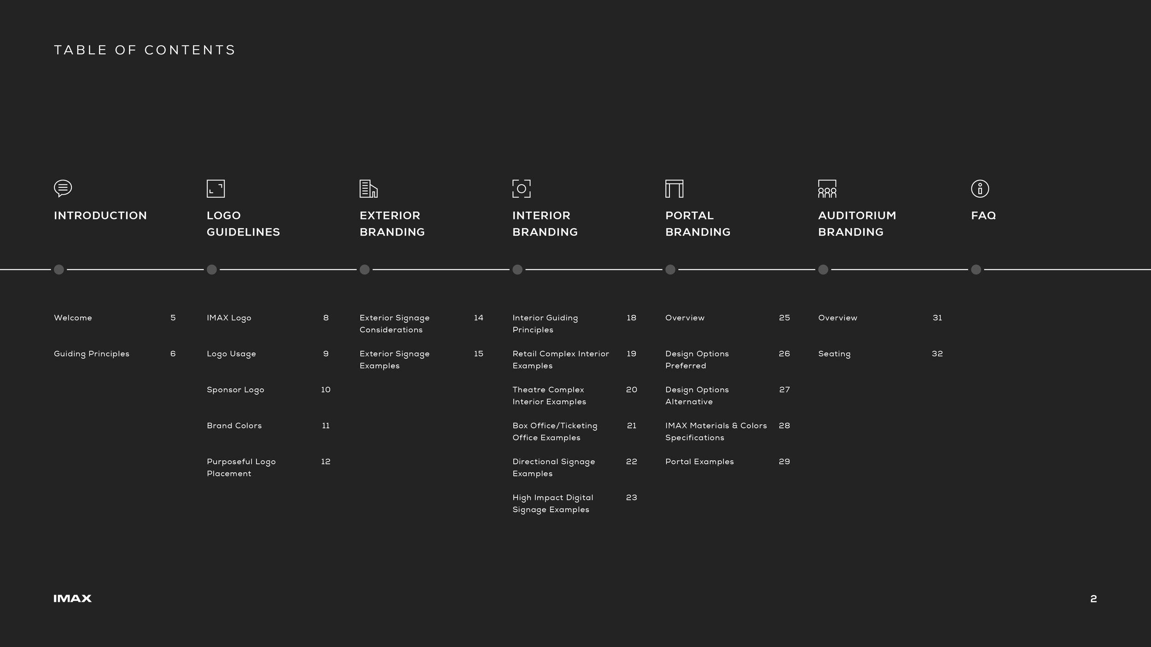The height and width of the screenshot is (647, 1151).
Task: Select the Exterior Branding timeline dot
Action: tap(365, 270)
